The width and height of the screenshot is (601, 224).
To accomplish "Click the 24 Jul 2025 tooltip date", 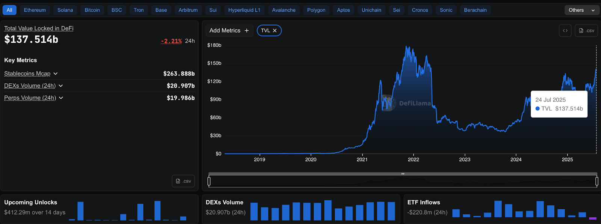I will [551, 100].
